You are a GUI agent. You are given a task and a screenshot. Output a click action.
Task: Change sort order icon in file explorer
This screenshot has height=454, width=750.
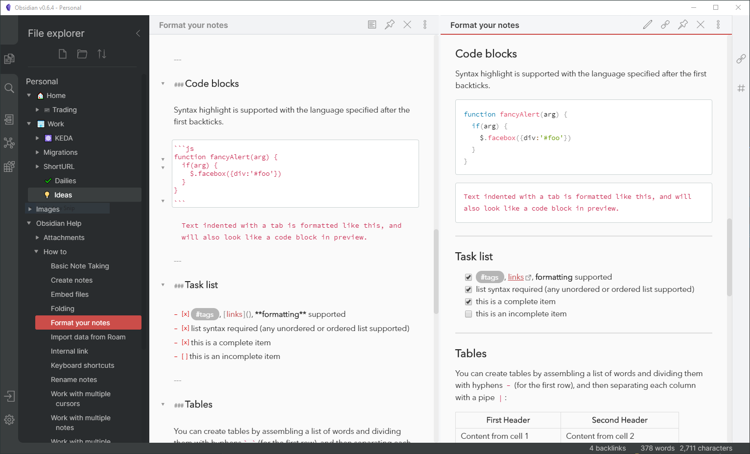pos(102,54)
